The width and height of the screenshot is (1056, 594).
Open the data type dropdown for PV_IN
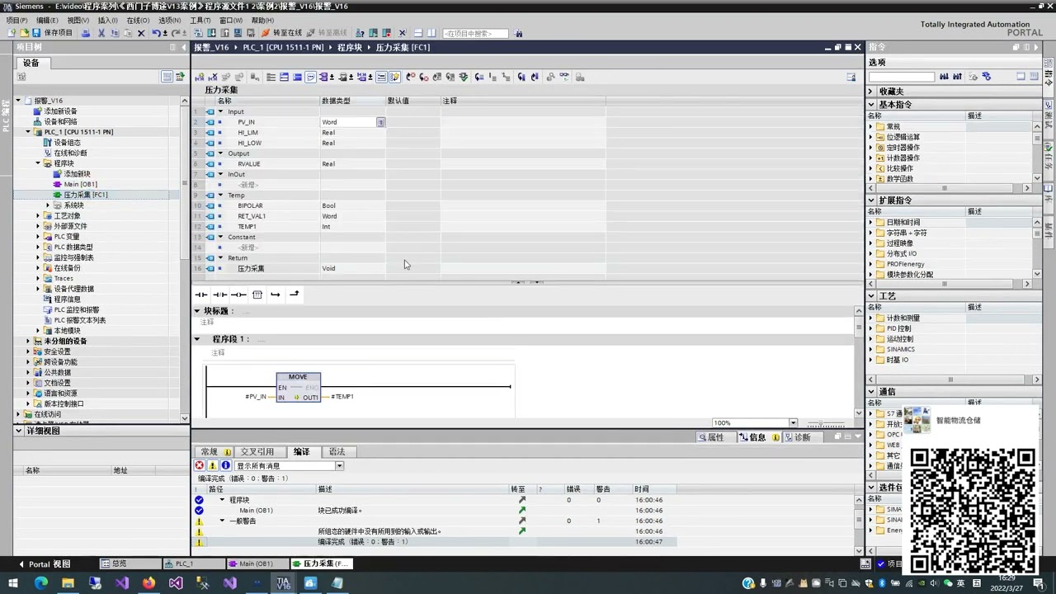(x=380, y=122)
